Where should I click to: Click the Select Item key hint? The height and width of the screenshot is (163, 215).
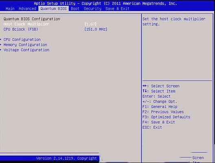[x=159, y=91]
